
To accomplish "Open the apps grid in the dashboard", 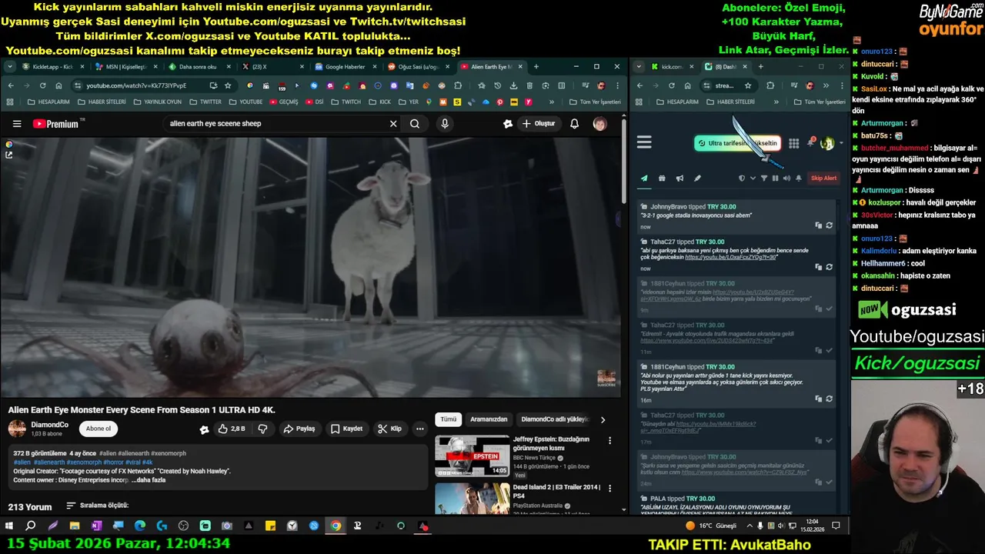I will 793,143.
